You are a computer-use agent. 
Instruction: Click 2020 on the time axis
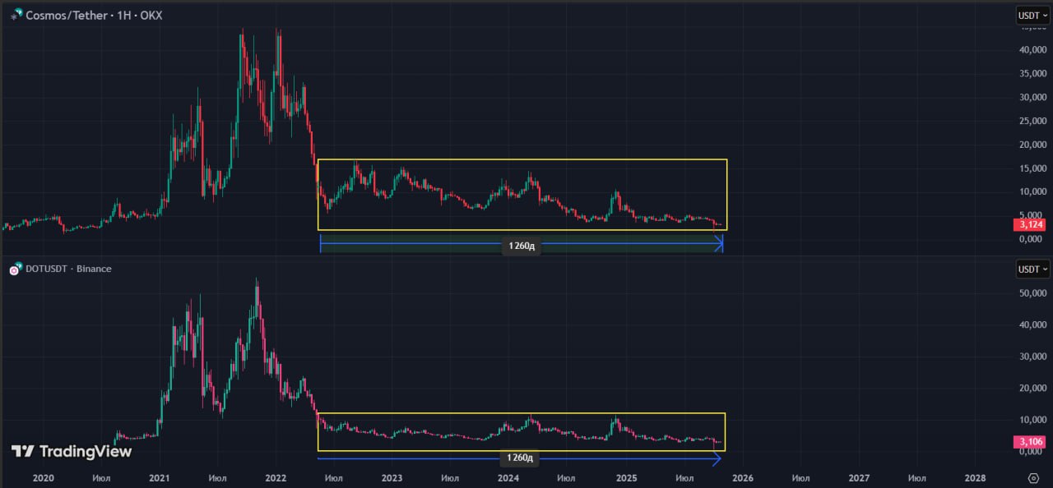click(x=43, y=478)
